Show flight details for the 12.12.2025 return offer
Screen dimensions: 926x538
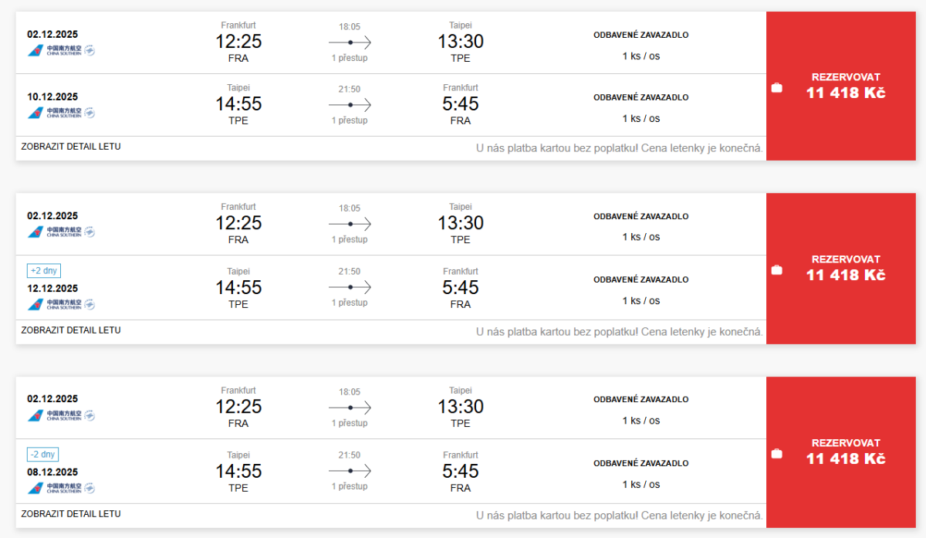click(71, 330)
